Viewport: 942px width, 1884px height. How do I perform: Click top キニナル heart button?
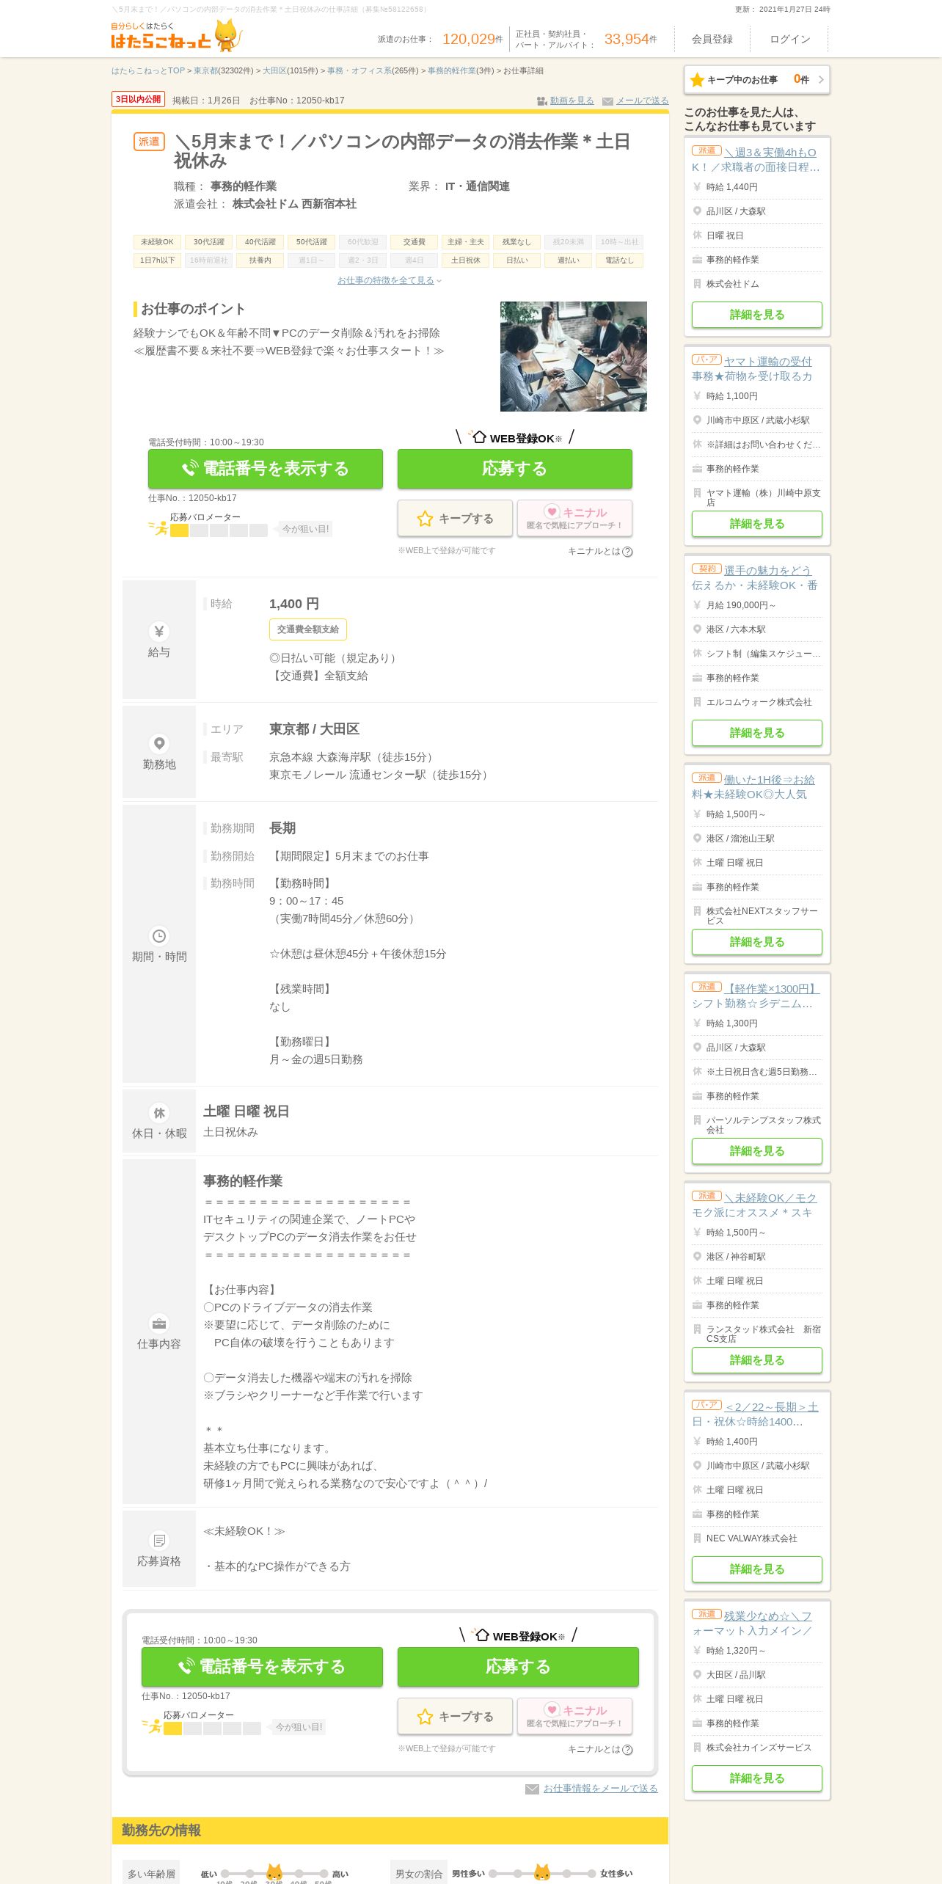point(575,518)
